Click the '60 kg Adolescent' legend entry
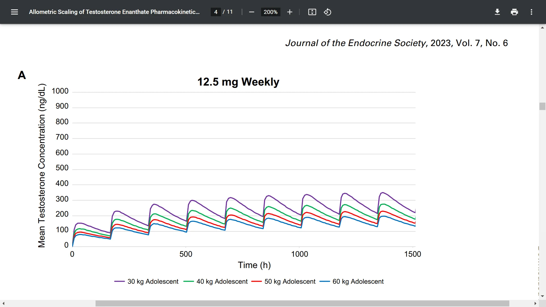 (x=351, y=281)
